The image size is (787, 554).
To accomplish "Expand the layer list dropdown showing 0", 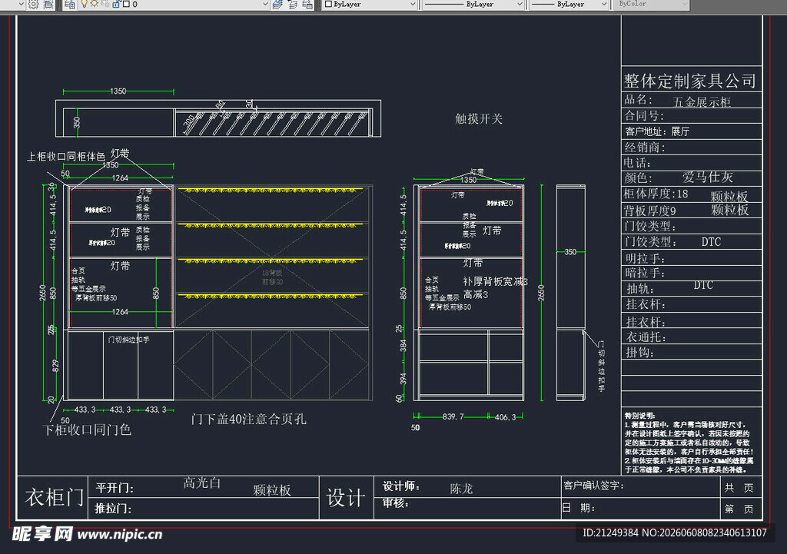I will (265, 4).
